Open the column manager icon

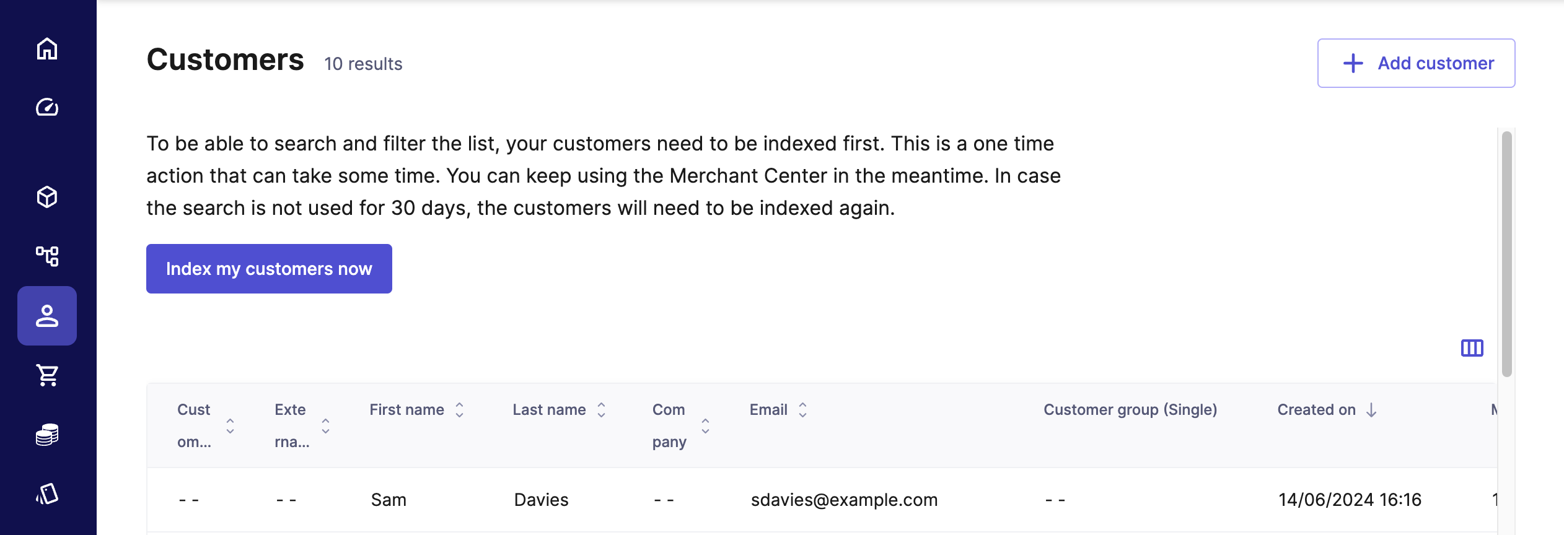click(1472, 348)
